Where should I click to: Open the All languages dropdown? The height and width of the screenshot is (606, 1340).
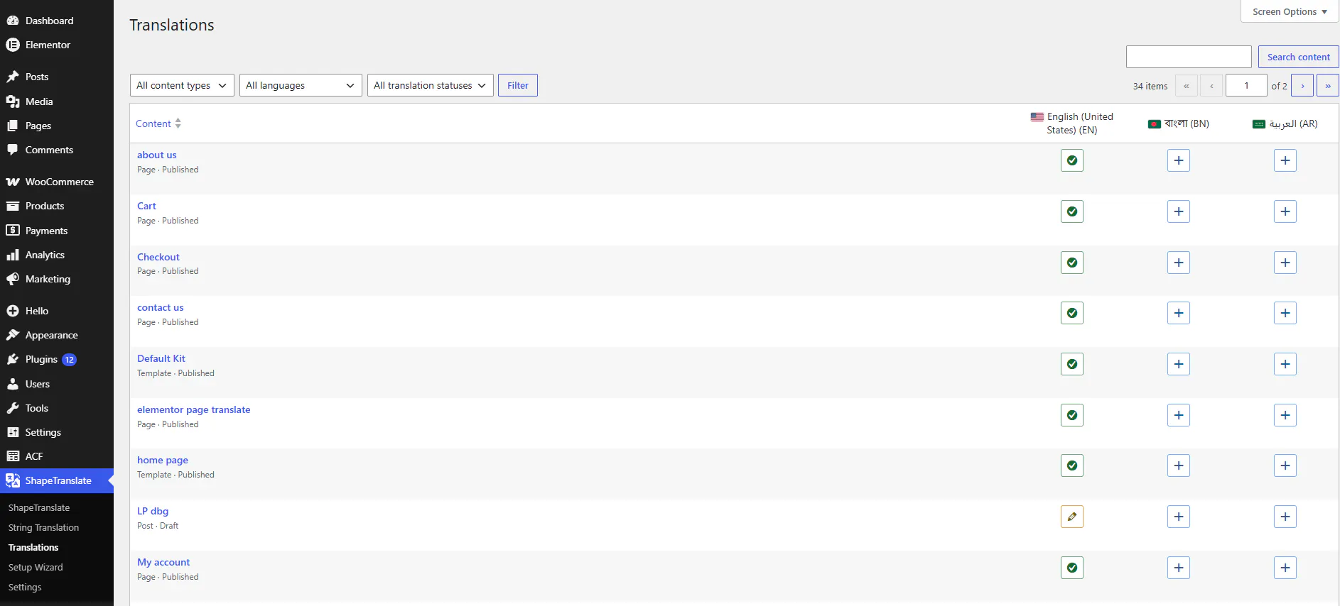coord(301,85)
